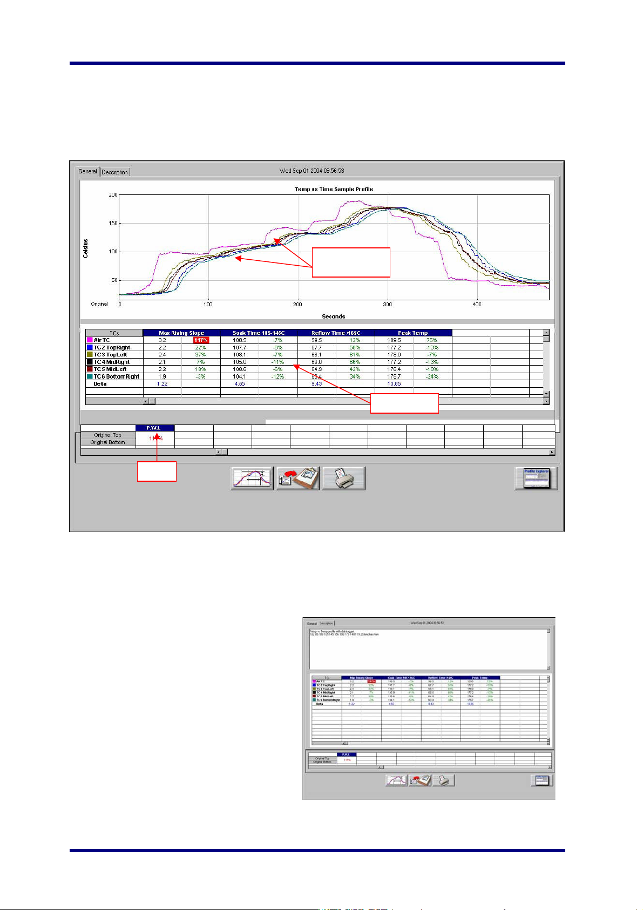Click the 189.5 peak temp cell, larger window
643x910 pixels.
click(394, 340)
